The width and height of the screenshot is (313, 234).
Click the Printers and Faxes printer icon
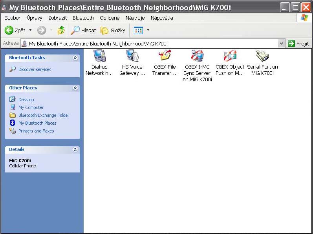[13, 131]
